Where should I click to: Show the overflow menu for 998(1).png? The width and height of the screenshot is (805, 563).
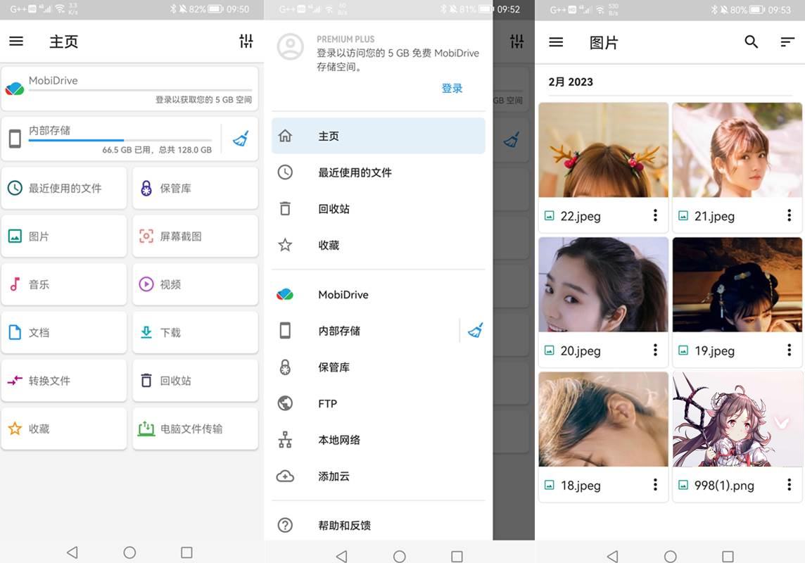[x=789, y=484]
